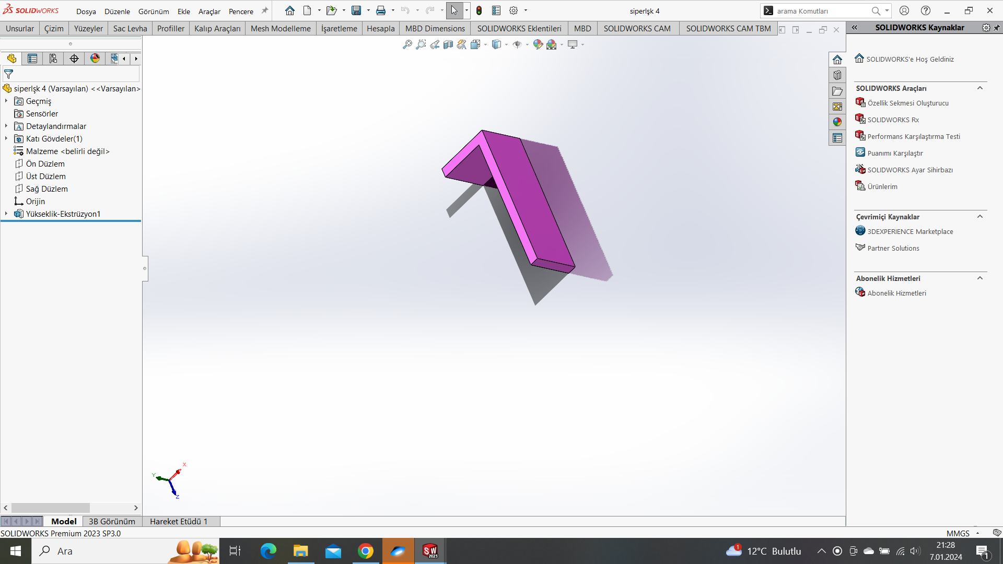
Task: Open the ConfigurationManager tab icon
Action: 53,58
